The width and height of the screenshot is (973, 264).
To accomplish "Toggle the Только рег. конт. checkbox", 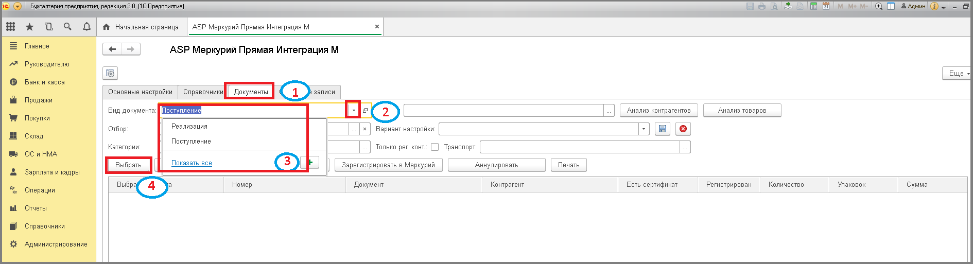I will click(435, 147).
